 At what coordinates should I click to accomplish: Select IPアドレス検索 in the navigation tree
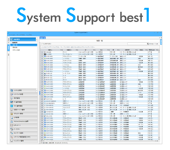16,50
